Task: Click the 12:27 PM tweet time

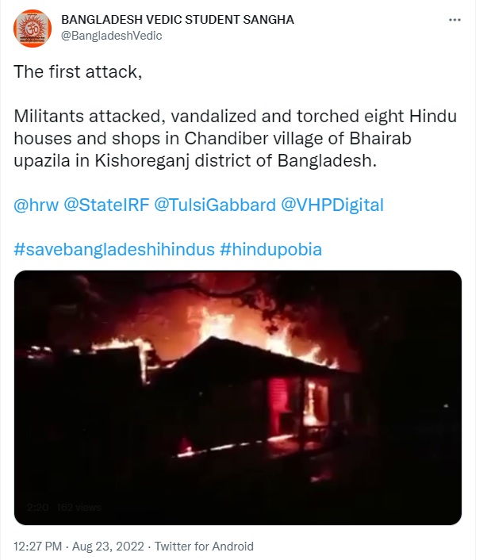Action: [40, 546]
